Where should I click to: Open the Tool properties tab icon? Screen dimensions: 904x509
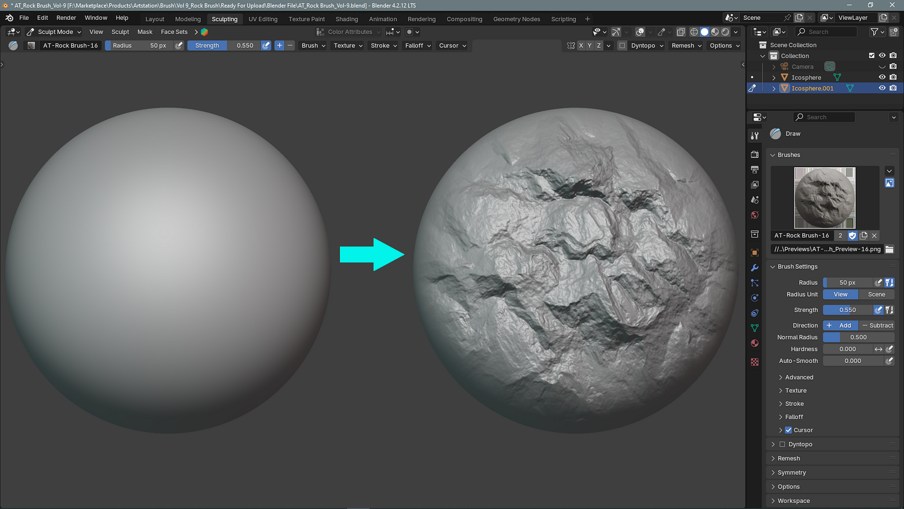pos(755,136)
